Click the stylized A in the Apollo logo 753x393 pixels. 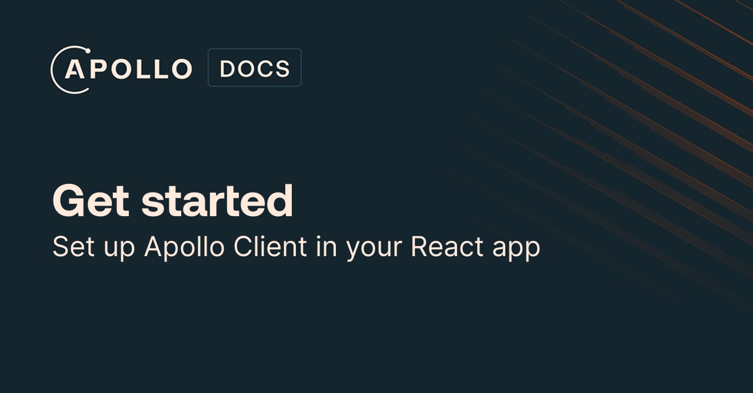click(x=74, y=69)
